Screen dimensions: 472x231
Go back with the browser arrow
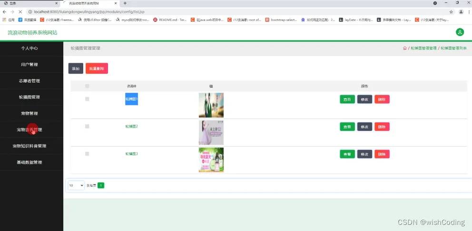pos(4,12)
